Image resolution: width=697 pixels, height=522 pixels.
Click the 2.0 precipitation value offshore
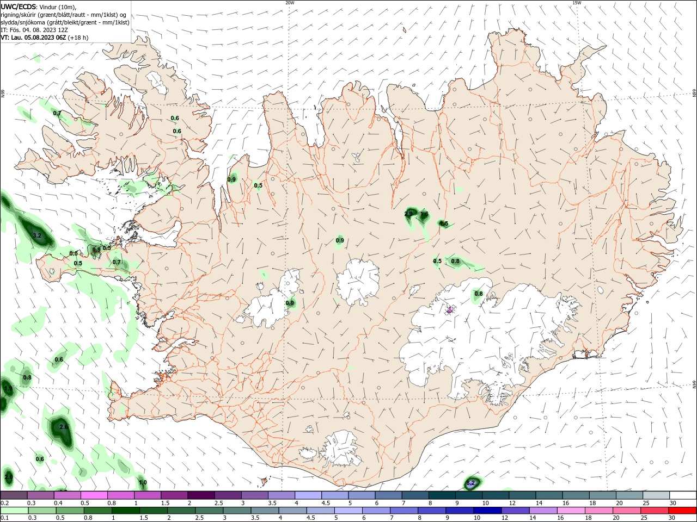click(8, 477)
